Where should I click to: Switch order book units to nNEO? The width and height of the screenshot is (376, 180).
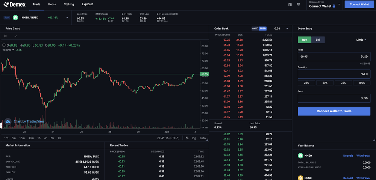pos(255,29)
